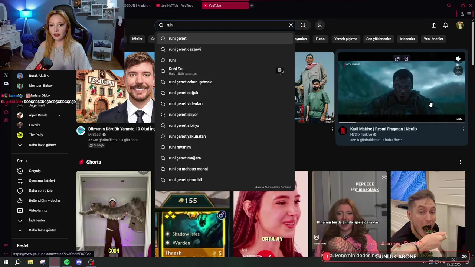Click the MrBeast channel avatar
Image resolution: width=475 pixels, height=267 pixels.
tap(81, 131)
